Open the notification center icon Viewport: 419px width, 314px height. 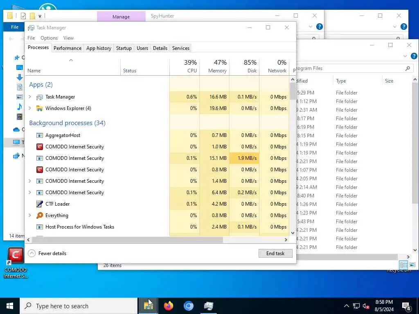pos(406,306)
